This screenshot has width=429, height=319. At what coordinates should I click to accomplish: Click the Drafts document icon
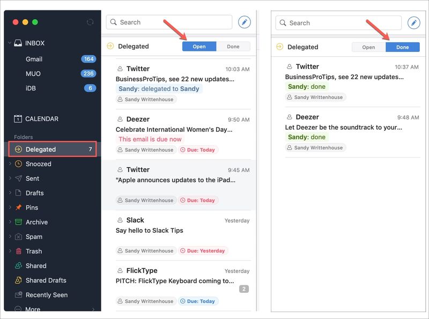point(18,193)
